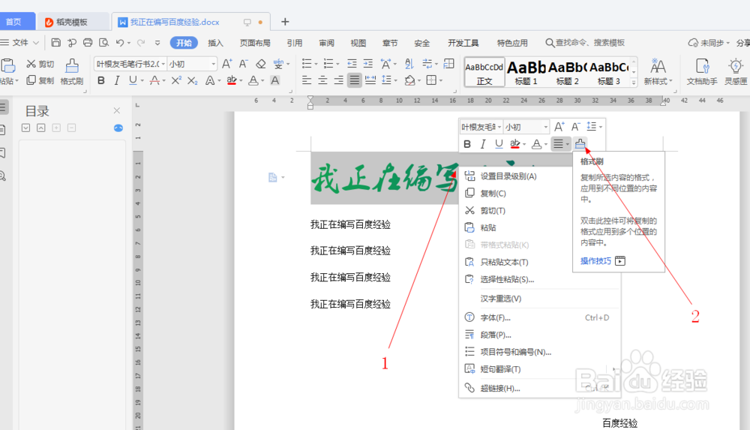The width and height of the screenshot is (750, 430).
Task: Toggle Align Left in the ribbon
Action: [x=307, y=80]
